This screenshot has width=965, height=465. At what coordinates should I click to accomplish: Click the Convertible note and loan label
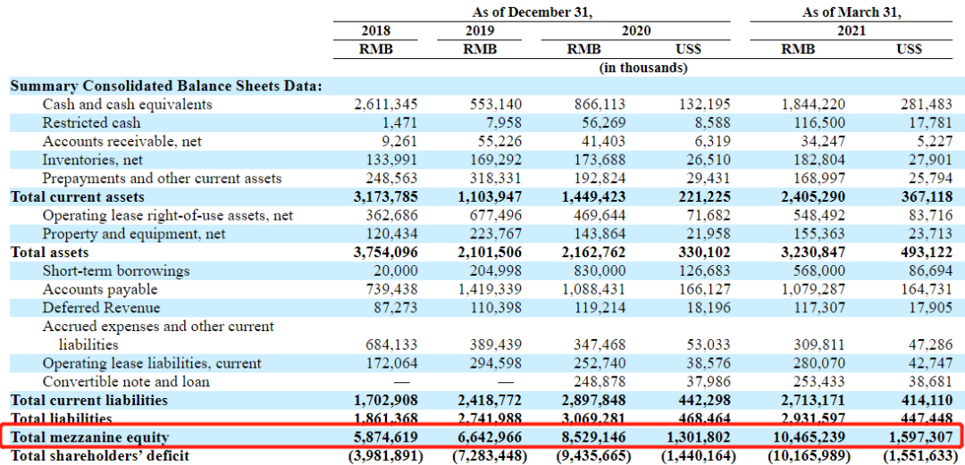coord(126,382)
